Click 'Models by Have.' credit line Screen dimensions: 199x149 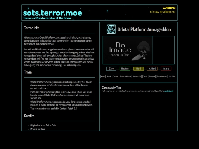[x=38, y=129]
